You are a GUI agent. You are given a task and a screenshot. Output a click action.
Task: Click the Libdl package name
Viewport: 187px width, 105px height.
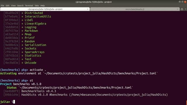click(x=29, y=20)
